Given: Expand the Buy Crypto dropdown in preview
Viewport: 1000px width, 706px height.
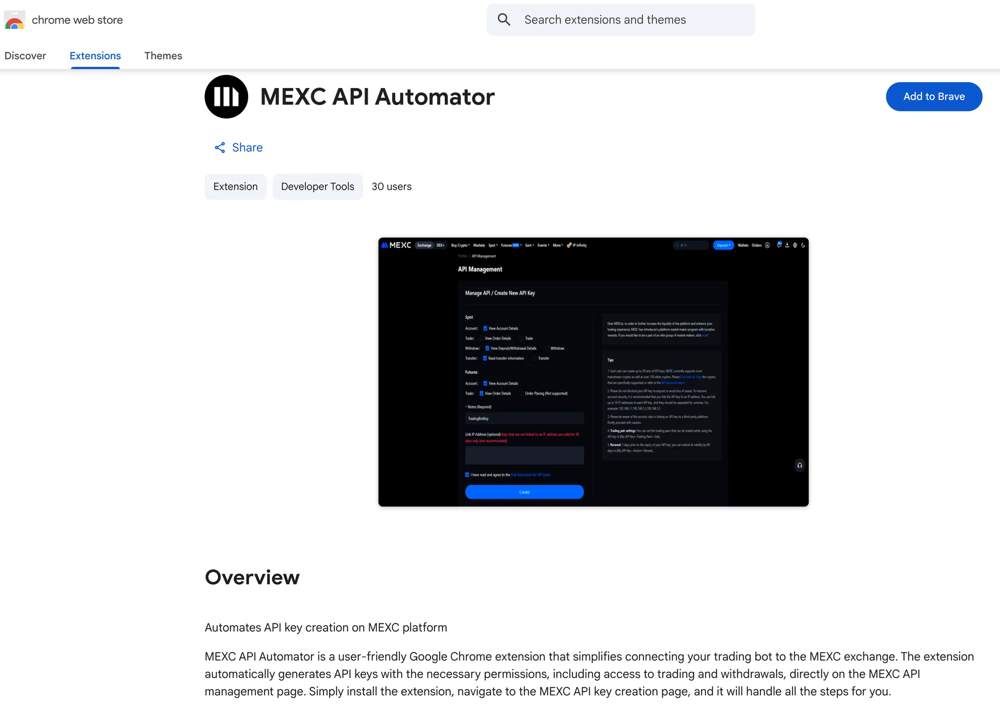Looking at the screenshot, I should click(x=460, y=245).
